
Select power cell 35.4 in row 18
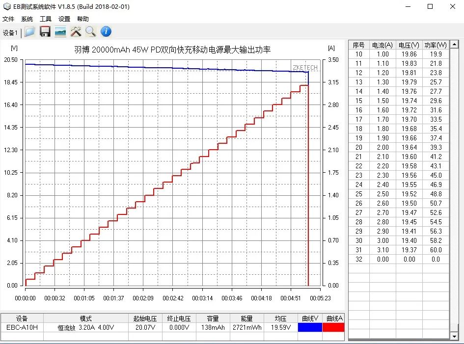436,129
